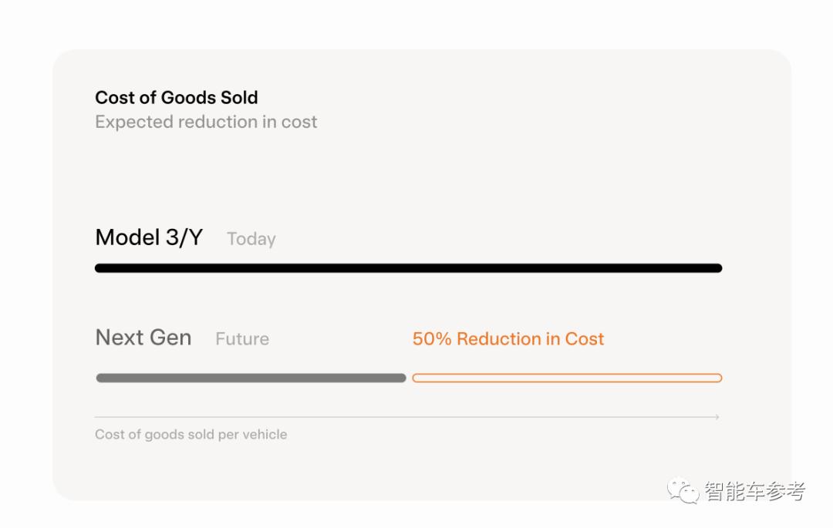The height and width of the screenshot is (528, 833).
Task: Select the gray "Today" label
Action: click(251, 239)
